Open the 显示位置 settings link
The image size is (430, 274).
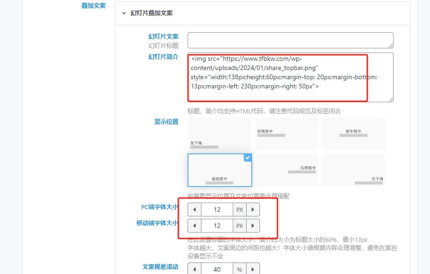click(x=166, y=122)
